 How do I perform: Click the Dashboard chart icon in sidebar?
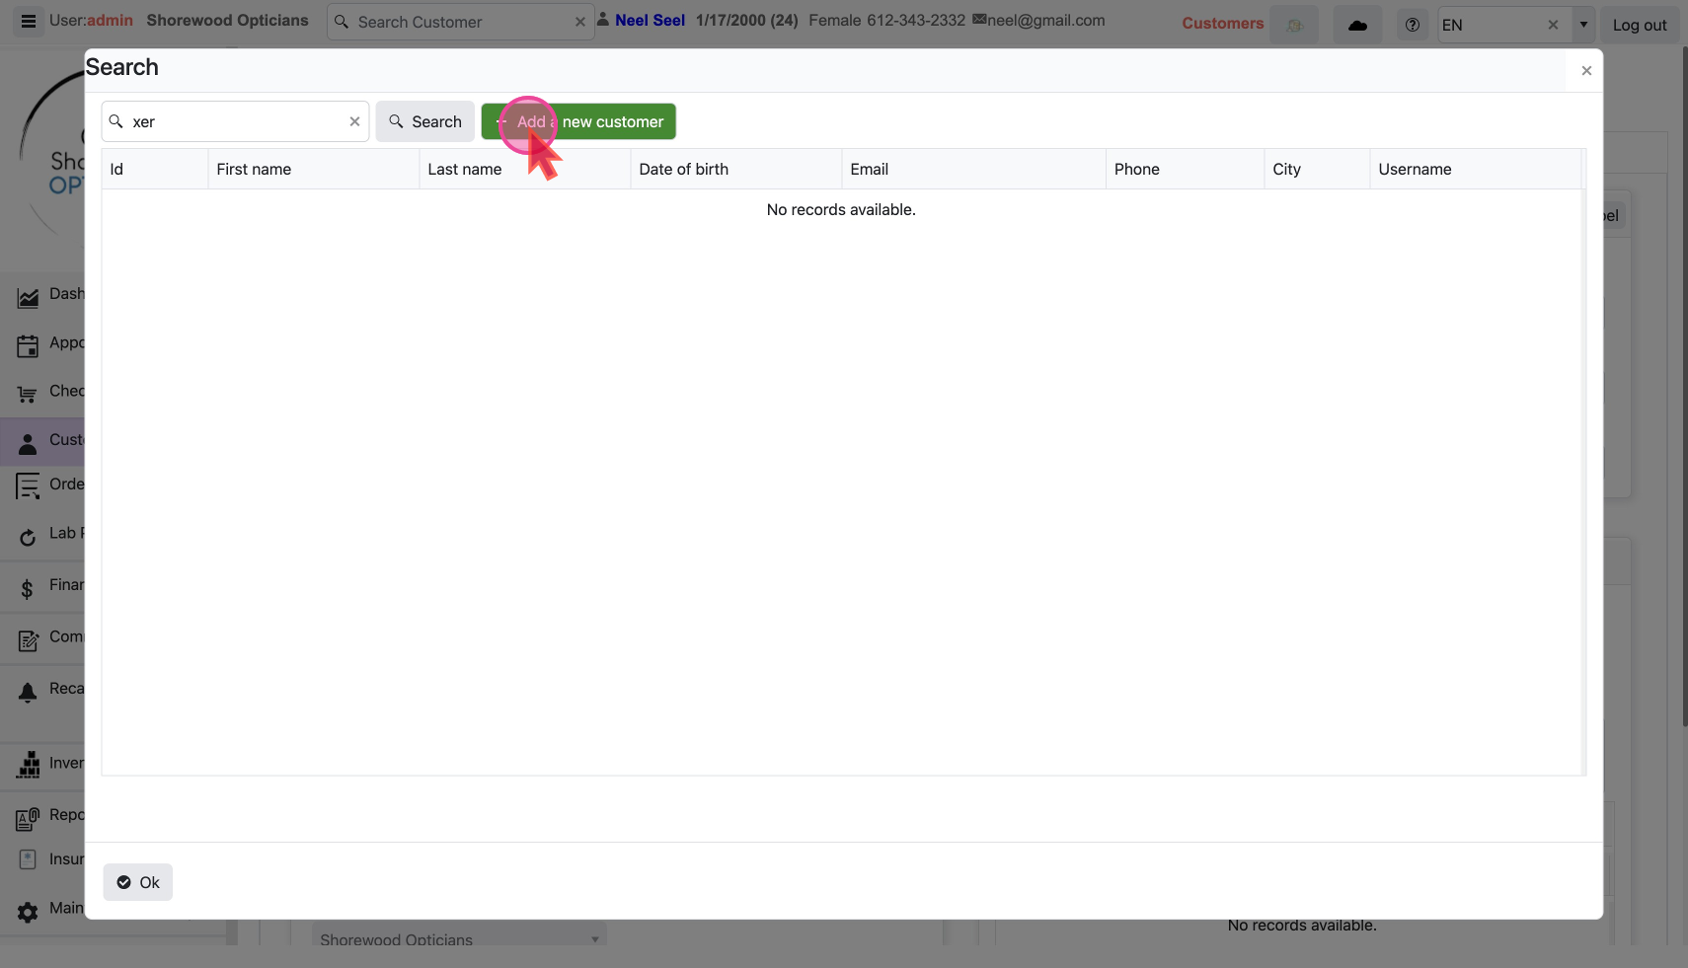click(x=28, y=296)
